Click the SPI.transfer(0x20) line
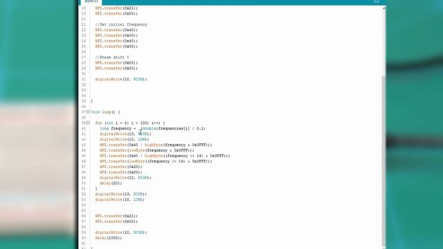The width and height of the screenshot is (443, 249). click(x=121, y=167)
